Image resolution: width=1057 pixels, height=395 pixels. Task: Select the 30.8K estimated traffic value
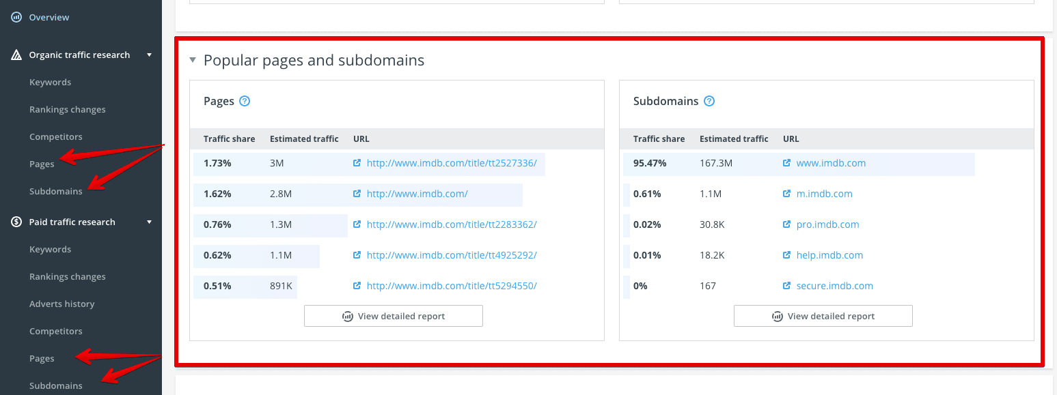tap(713, 224)
